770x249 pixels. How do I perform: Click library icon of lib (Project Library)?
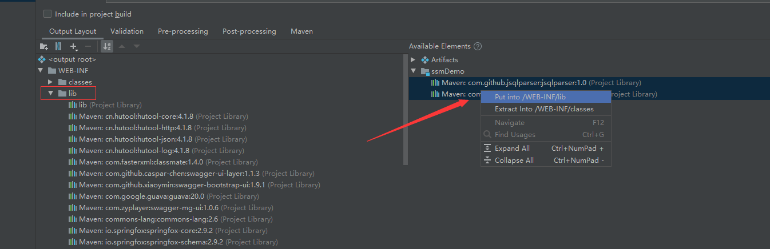[73, 105]
